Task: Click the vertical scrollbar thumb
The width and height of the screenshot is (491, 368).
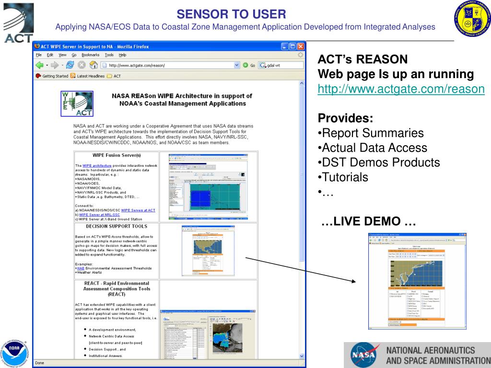Action: [x=302, y=173]
